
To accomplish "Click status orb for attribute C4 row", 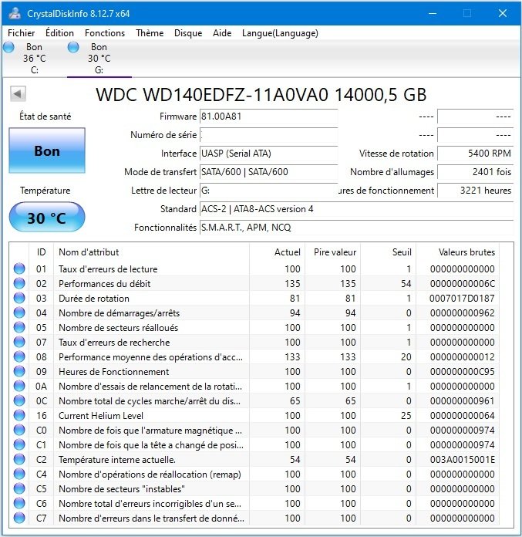I will click(x=19, y=474).
